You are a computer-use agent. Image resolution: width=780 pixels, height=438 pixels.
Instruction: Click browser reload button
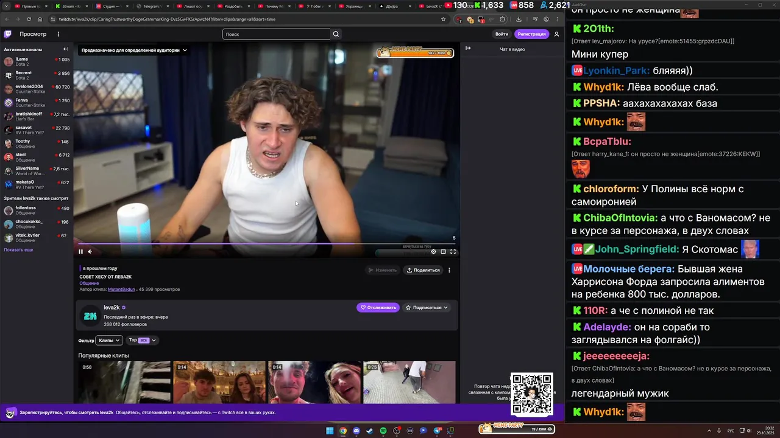pos(29,19)
